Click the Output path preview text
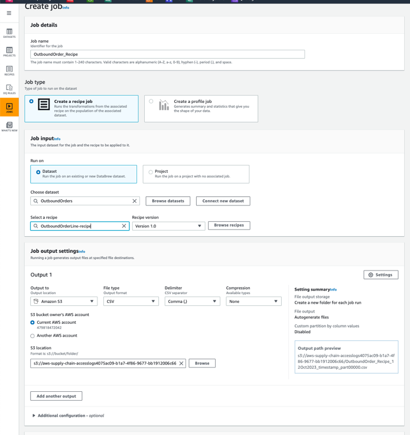Viewport: 410px width, 435px height. (x=346, y=362)
